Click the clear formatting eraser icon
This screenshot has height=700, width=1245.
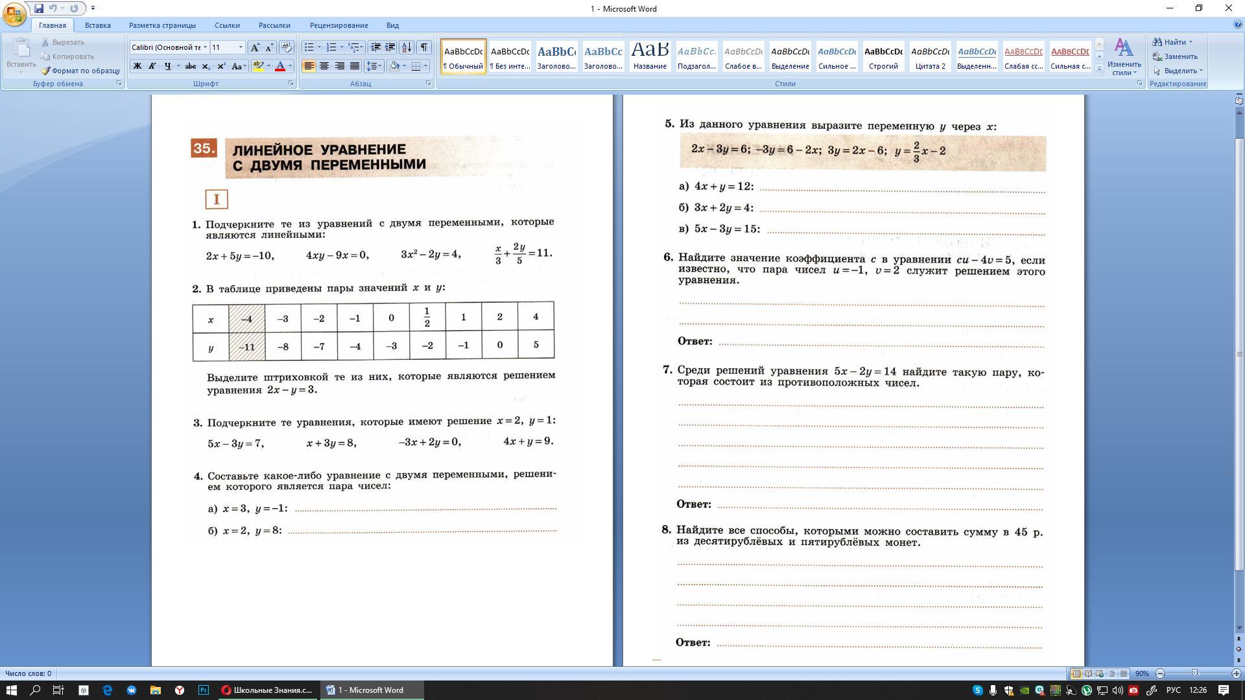point(286,47)
